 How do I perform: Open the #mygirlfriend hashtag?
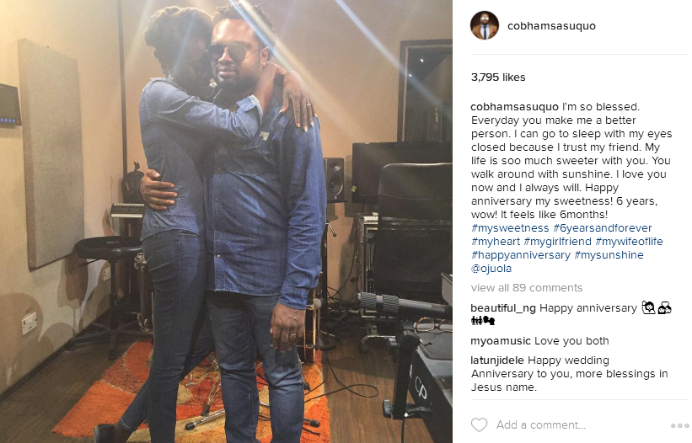point(557,242)
